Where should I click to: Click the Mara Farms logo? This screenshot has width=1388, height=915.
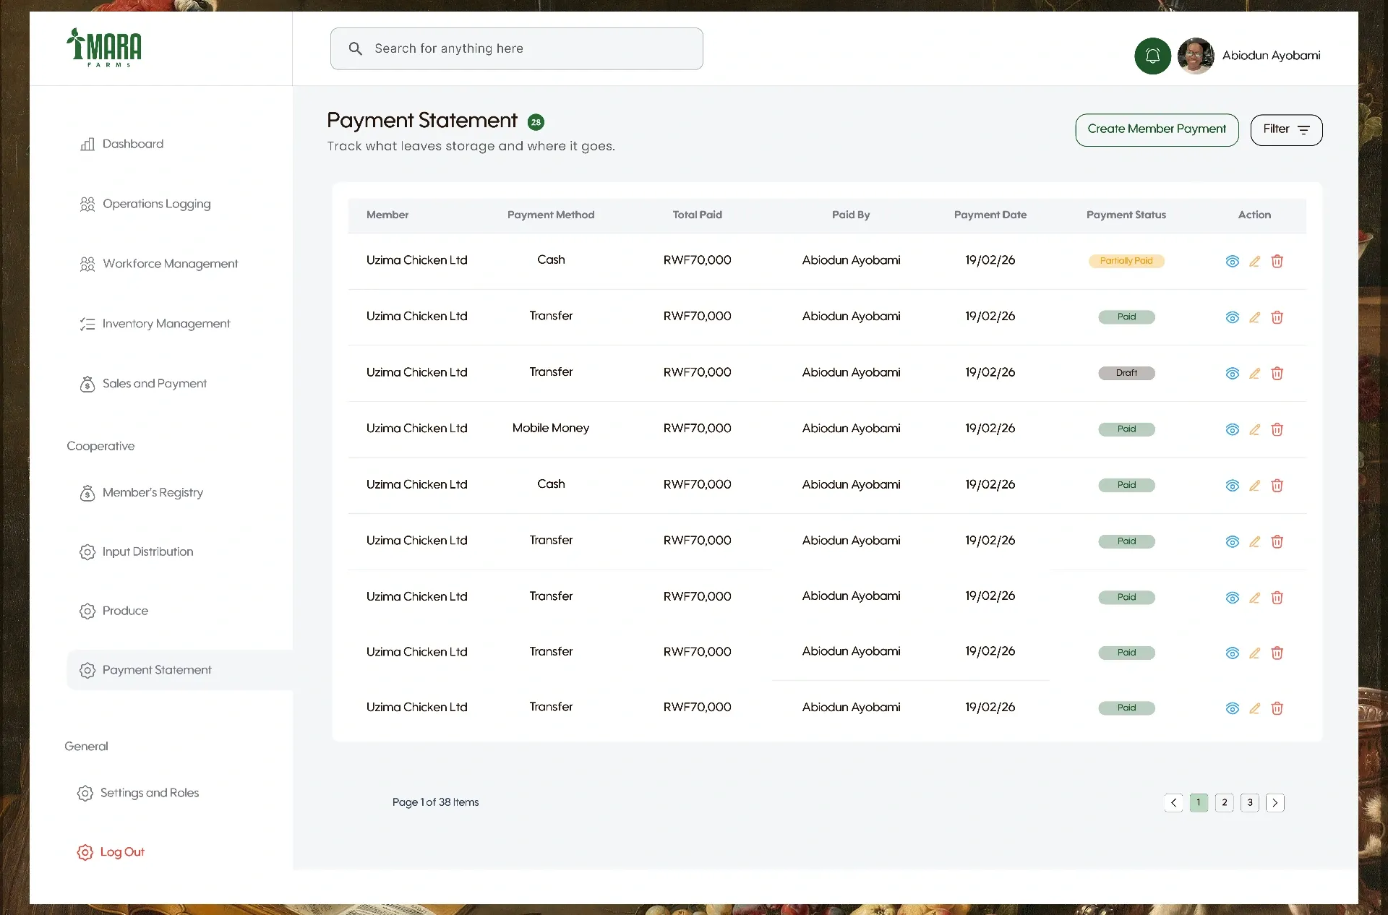click(x=104, y=48)
